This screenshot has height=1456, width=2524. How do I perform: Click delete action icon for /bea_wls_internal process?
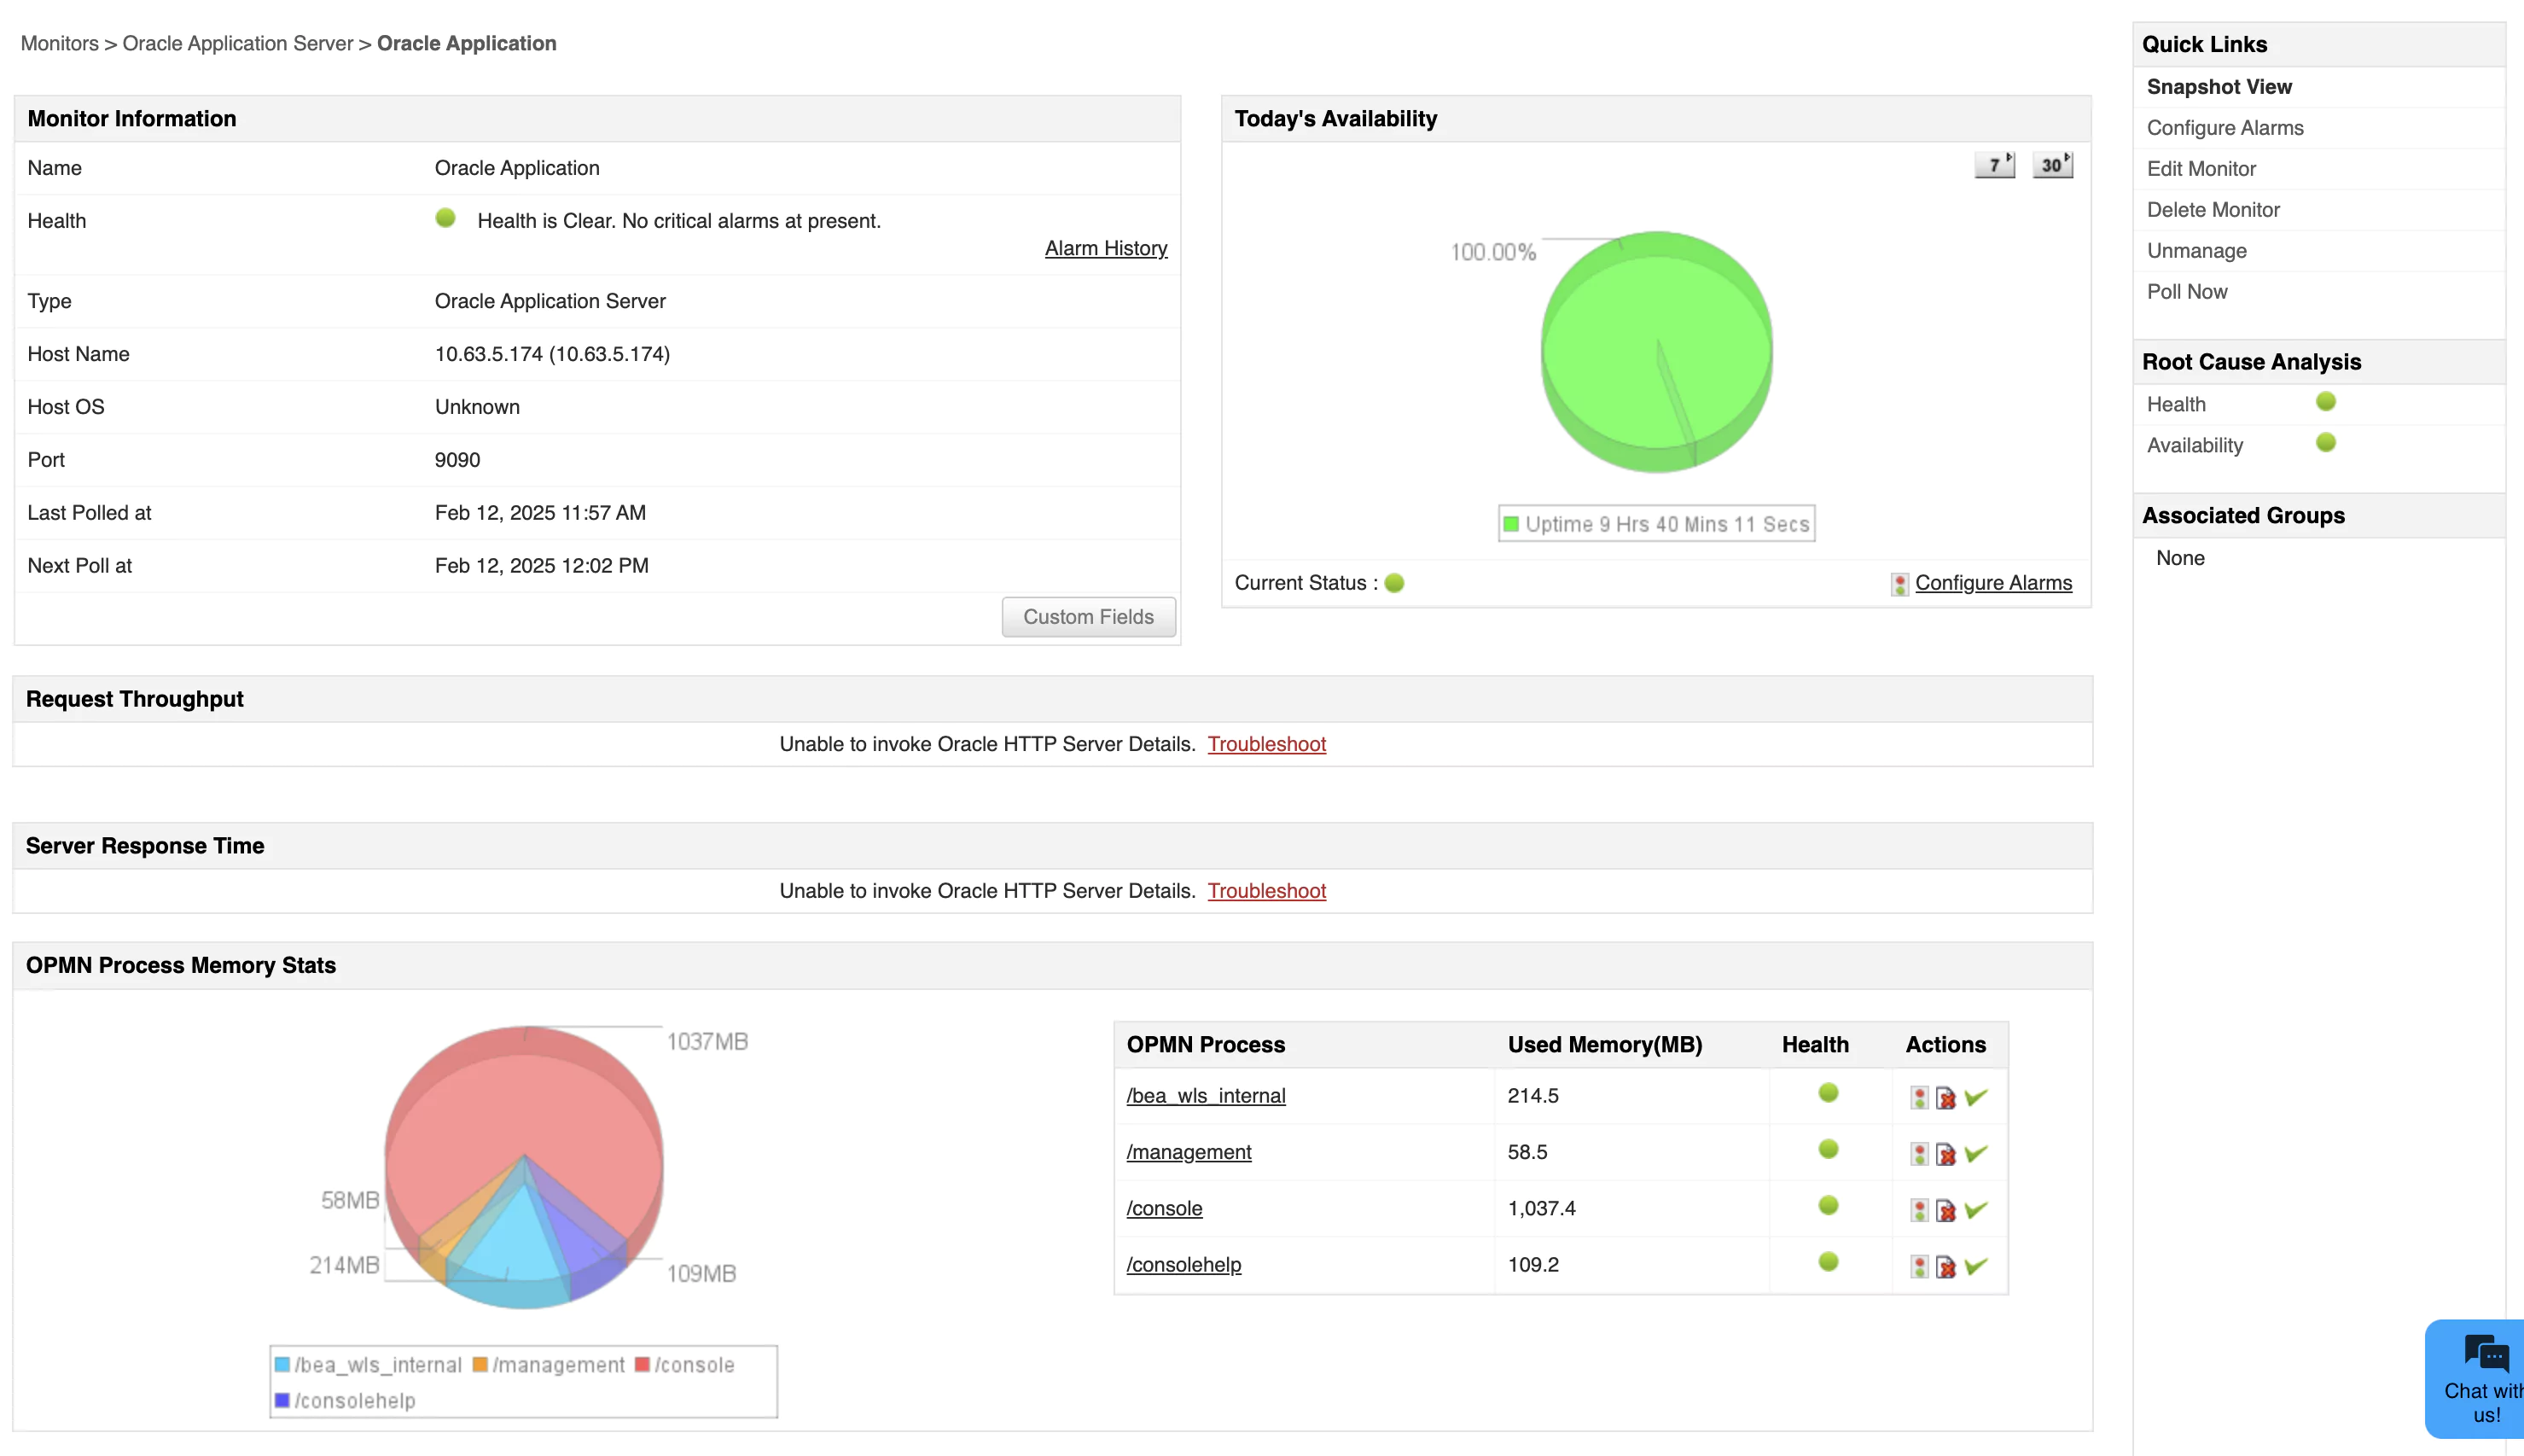1945,1096
